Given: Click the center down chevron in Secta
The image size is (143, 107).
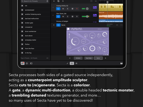Looking at the screenshot, I should (x=92, y=44).
